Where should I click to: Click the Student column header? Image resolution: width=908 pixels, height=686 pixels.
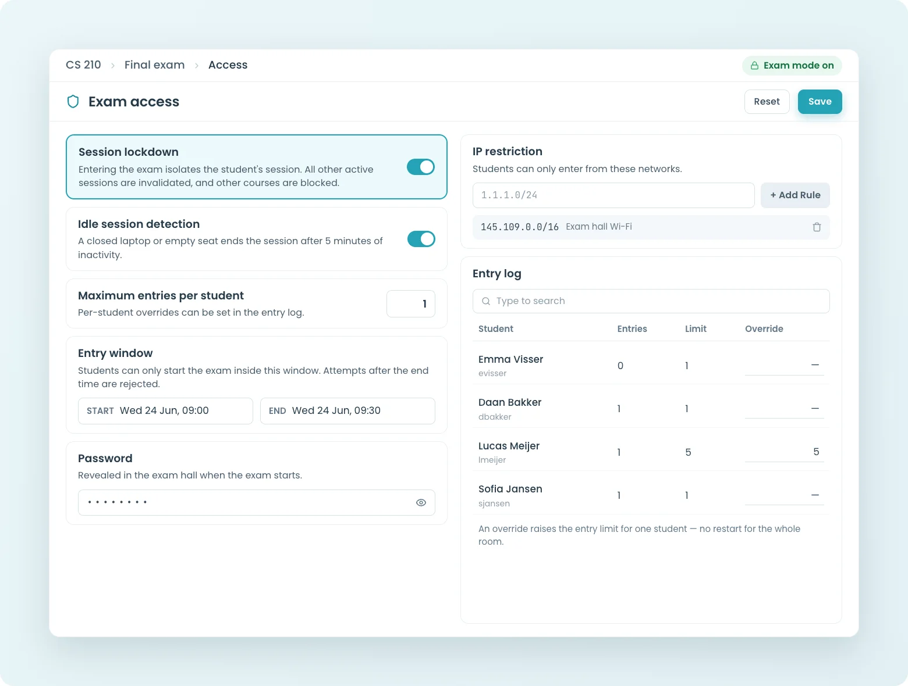(496, 329)
